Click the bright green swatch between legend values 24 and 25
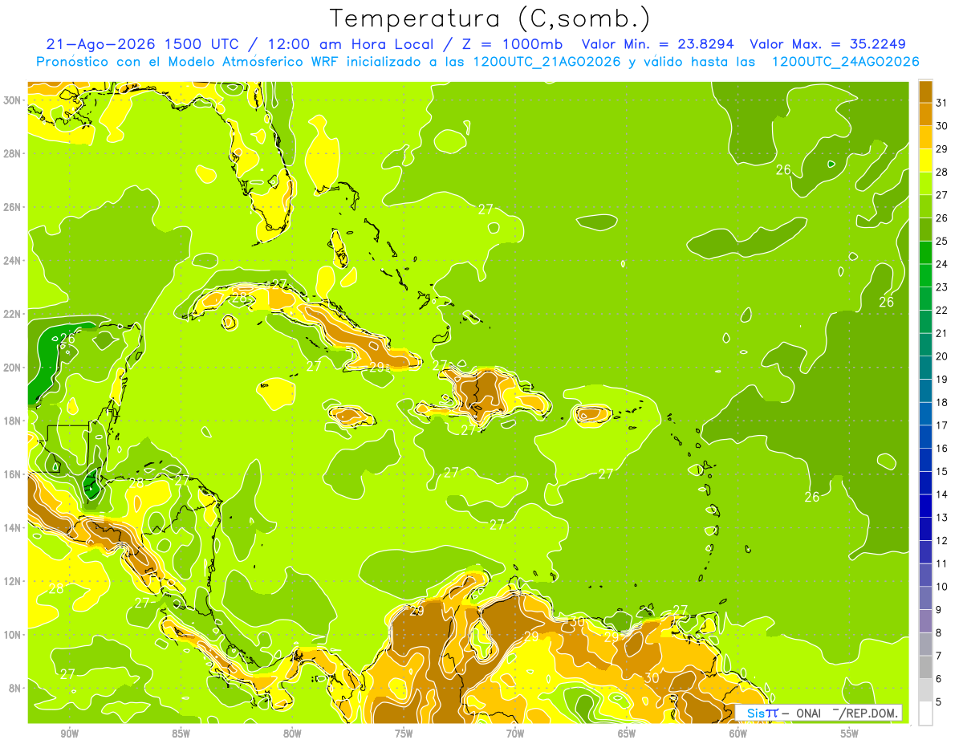 (x=925, y=253)
